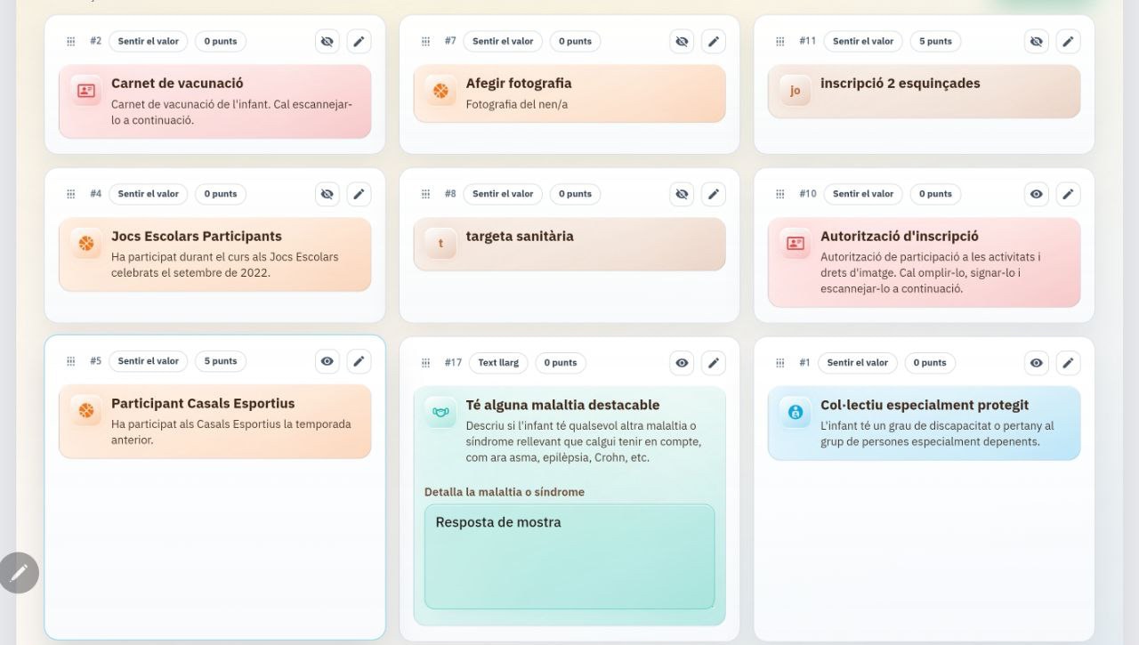Screen dimensions: 1139x645
Task: Click the '5 punts' badge on field #11
Action: pyautogui.click(x=934, y=41)
